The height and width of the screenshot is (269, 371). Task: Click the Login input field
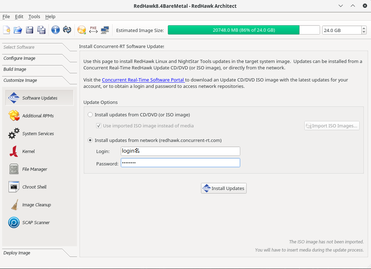(181, 151)
